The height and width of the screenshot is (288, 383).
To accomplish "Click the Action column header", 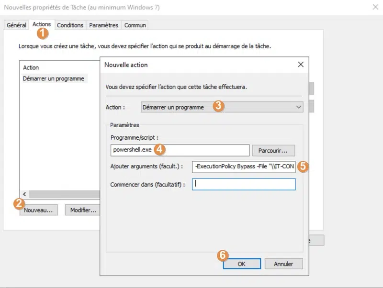I will (31, 68).
